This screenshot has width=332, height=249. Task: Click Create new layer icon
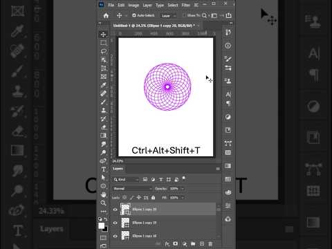pos(202,243)
